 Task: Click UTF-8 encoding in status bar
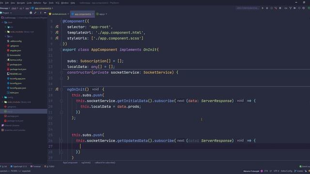click(x=276, y=171)
